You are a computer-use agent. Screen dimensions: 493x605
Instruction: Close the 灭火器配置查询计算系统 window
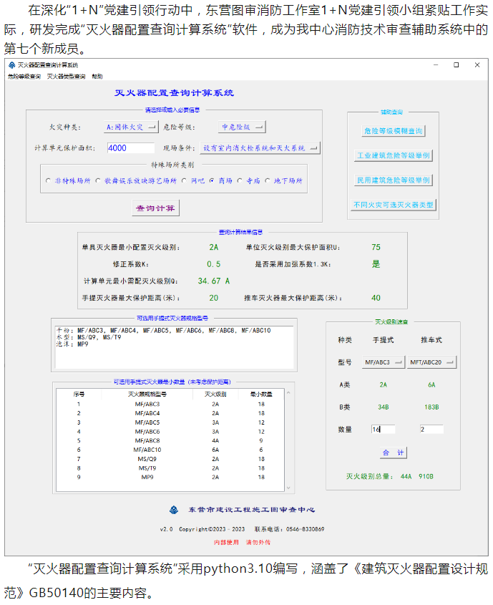click(x=477, y=65)
